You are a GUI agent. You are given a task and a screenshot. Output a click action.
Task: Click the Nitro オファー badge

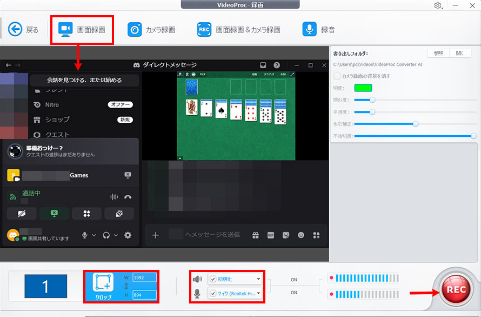(120, 104)
